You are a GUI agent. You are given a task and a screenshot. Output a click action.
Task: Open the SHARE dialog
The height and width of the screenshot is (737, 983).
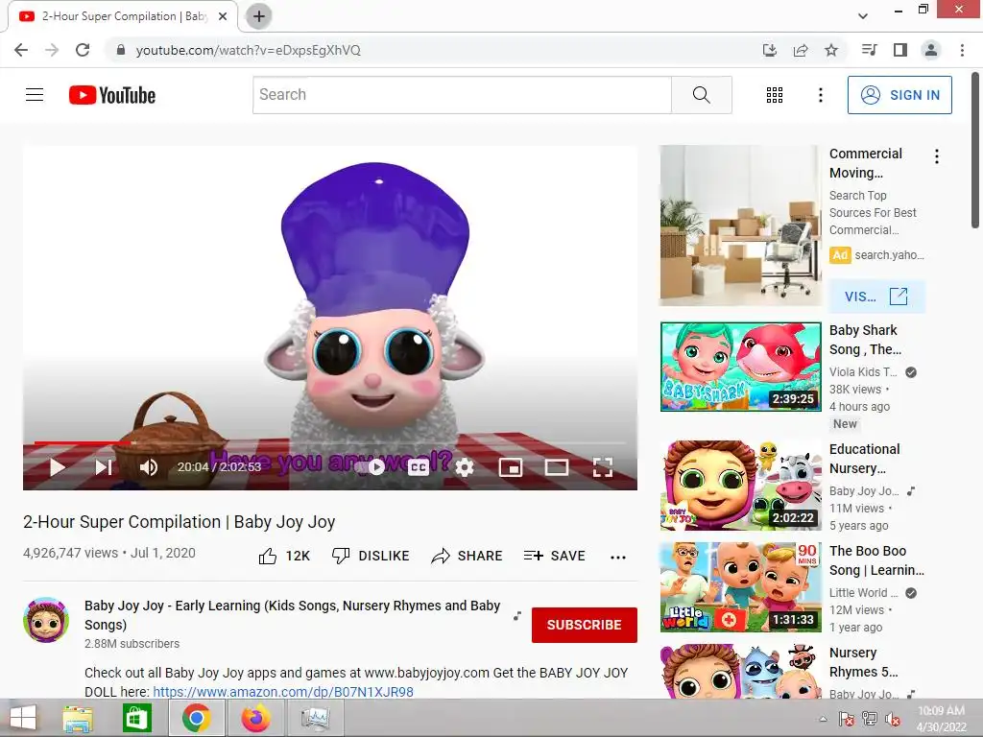pyautogui.click(x=467, y=556)
